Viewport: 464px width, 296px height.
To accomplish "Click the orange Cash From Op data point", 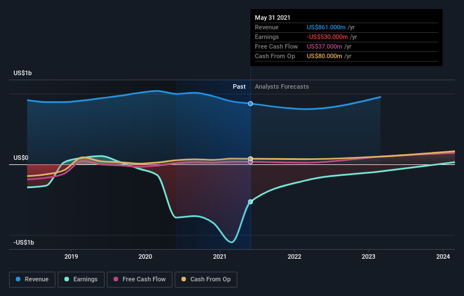I will pos(250,159).
